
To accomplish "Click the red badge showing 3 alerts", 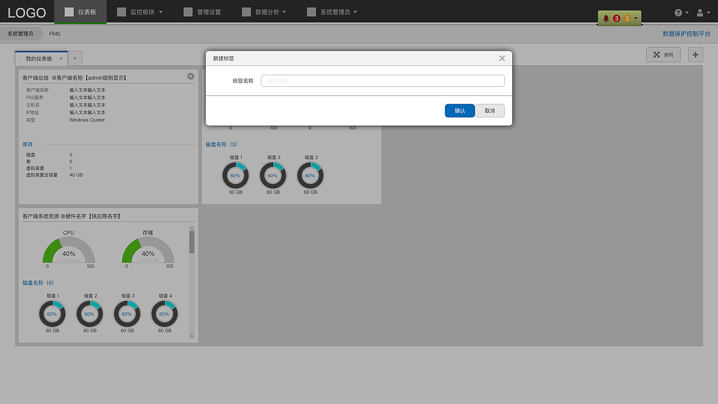I will pyautogui.click(x=616, y=19).
